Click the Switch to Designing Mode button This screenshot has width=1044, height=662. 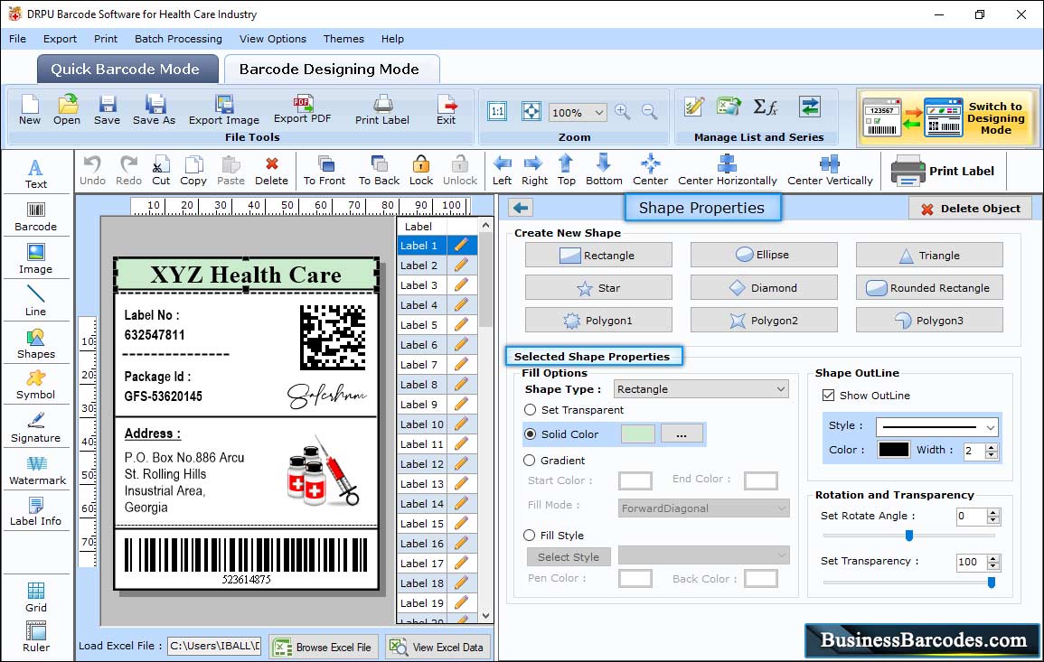(x=946, y=117)
